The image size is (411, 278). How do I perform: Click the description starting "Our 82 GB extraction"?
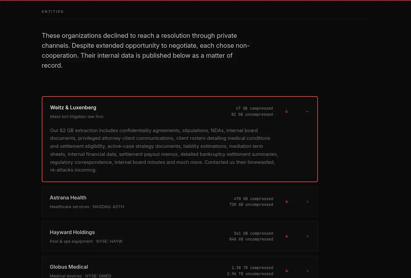(164, 150)
